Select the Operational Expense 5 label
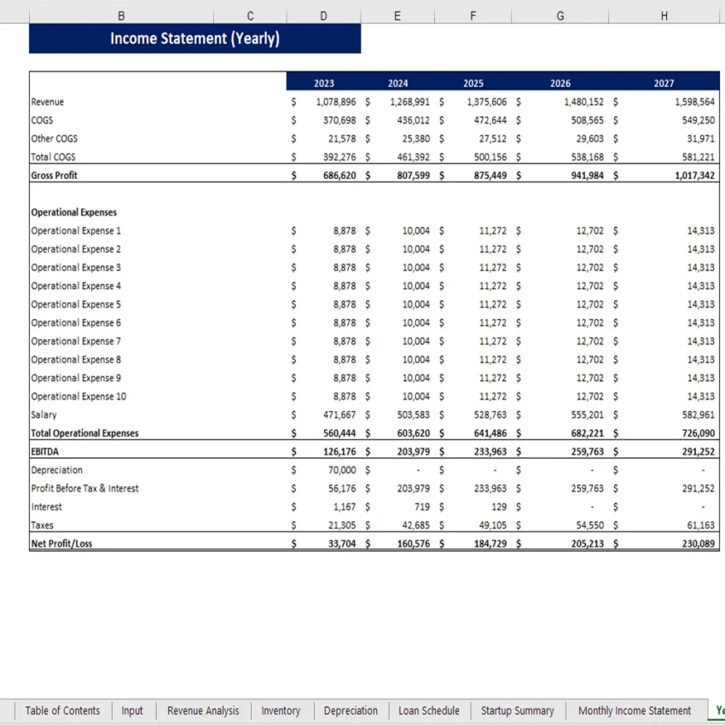The width and height of the screenshot is (725, 725). pos(76,304)
